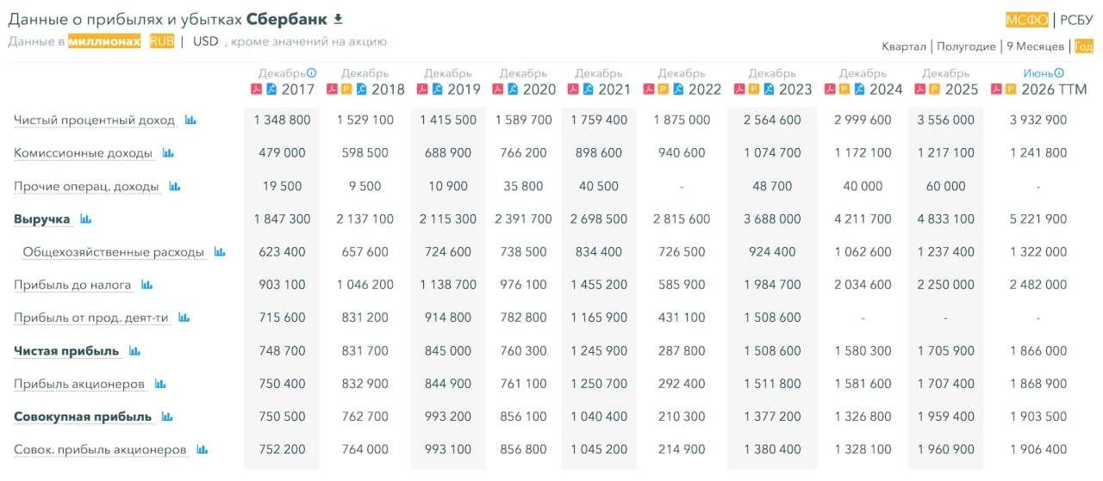Open the Чистый процентный доход row link
Screen dimensions: 1103x481
point(95,120)
